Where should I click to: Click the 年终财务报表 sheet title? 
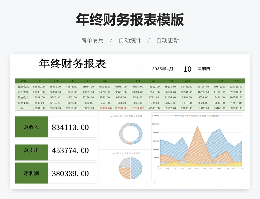pos(72,64)
